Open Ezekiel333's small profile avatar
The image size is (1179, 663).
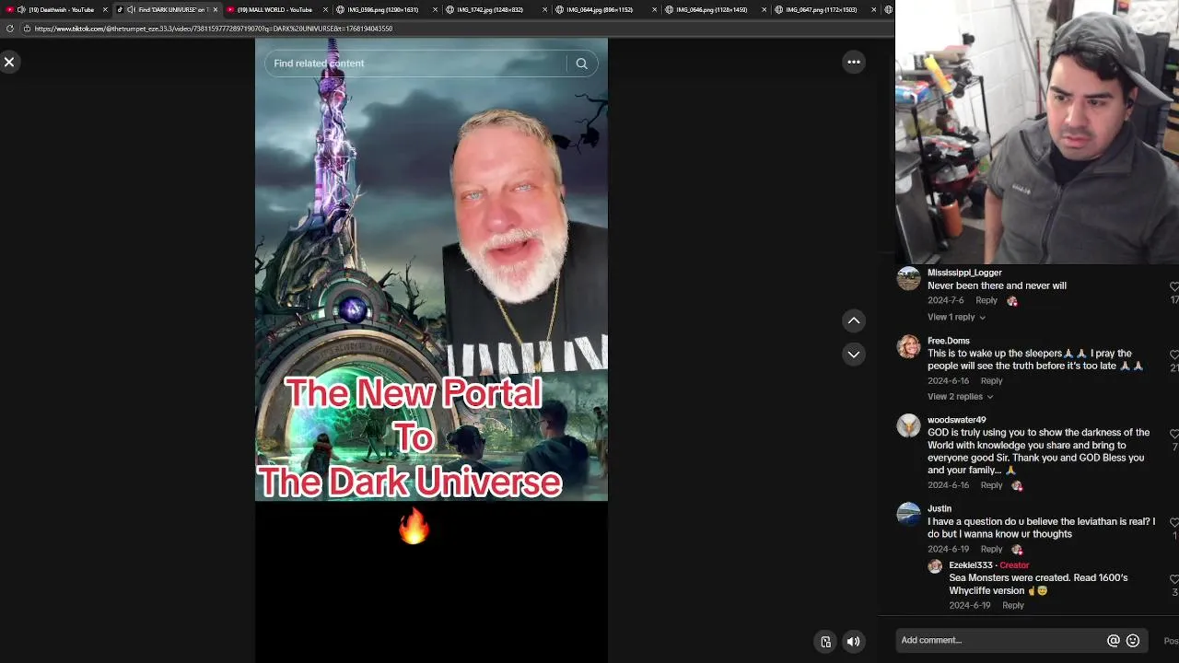pos(935,566)
